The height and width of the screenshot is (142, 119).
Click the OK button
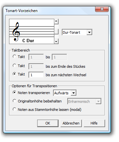point(48,123)
